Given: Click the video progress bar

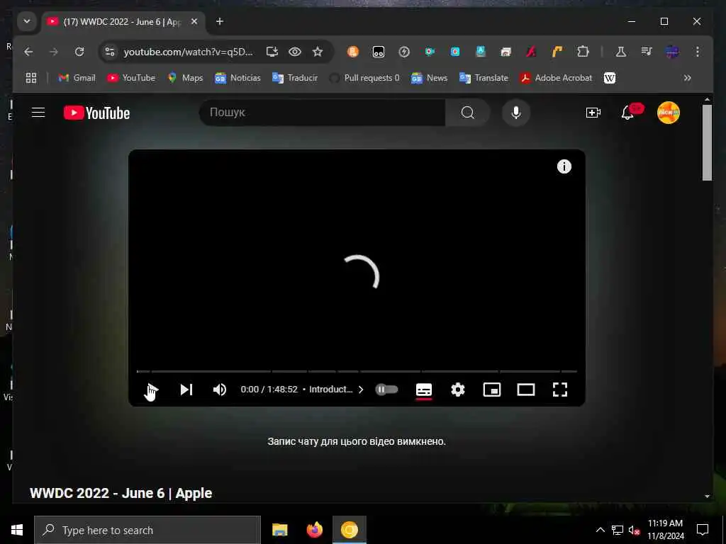Looking at the screenshot, I should click(357, 371).
